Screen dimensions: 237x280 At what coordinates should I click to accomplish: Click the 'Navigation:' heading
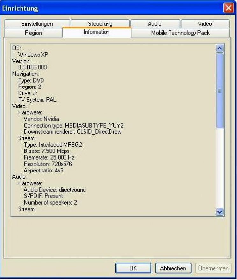[x=25, y=74]
